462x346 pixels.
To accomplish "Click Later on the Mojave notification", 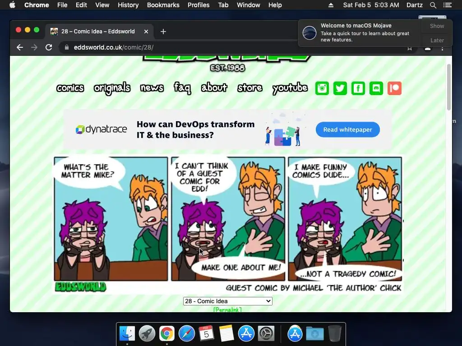I will click(437, 40).
